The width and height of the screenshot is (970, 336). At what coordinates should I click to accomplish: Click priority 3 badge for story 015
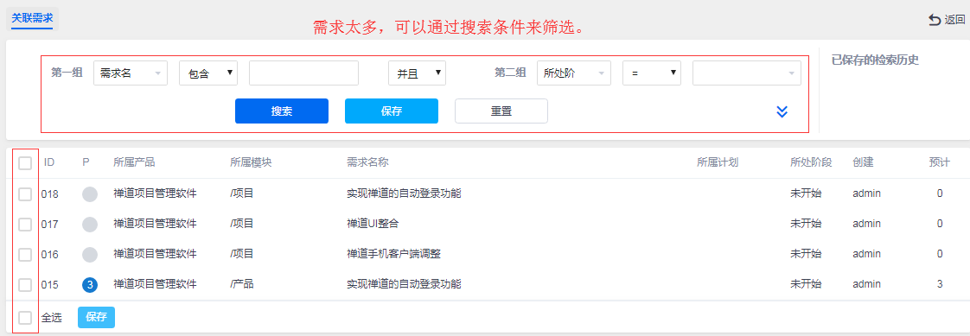coord(90,285)
